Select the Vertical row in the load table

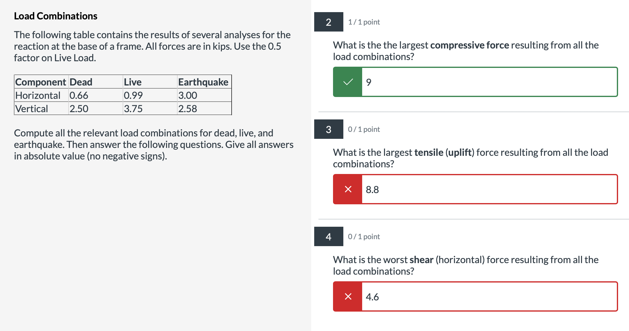(32, 109)
